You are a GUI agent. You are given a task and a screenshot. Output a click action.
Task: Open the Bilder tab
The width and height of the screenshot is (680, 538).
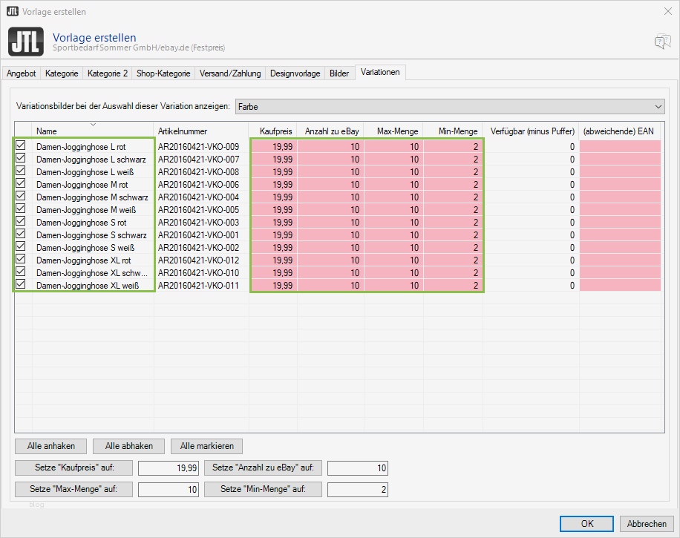pyautogui.click(x=339, y=73)
